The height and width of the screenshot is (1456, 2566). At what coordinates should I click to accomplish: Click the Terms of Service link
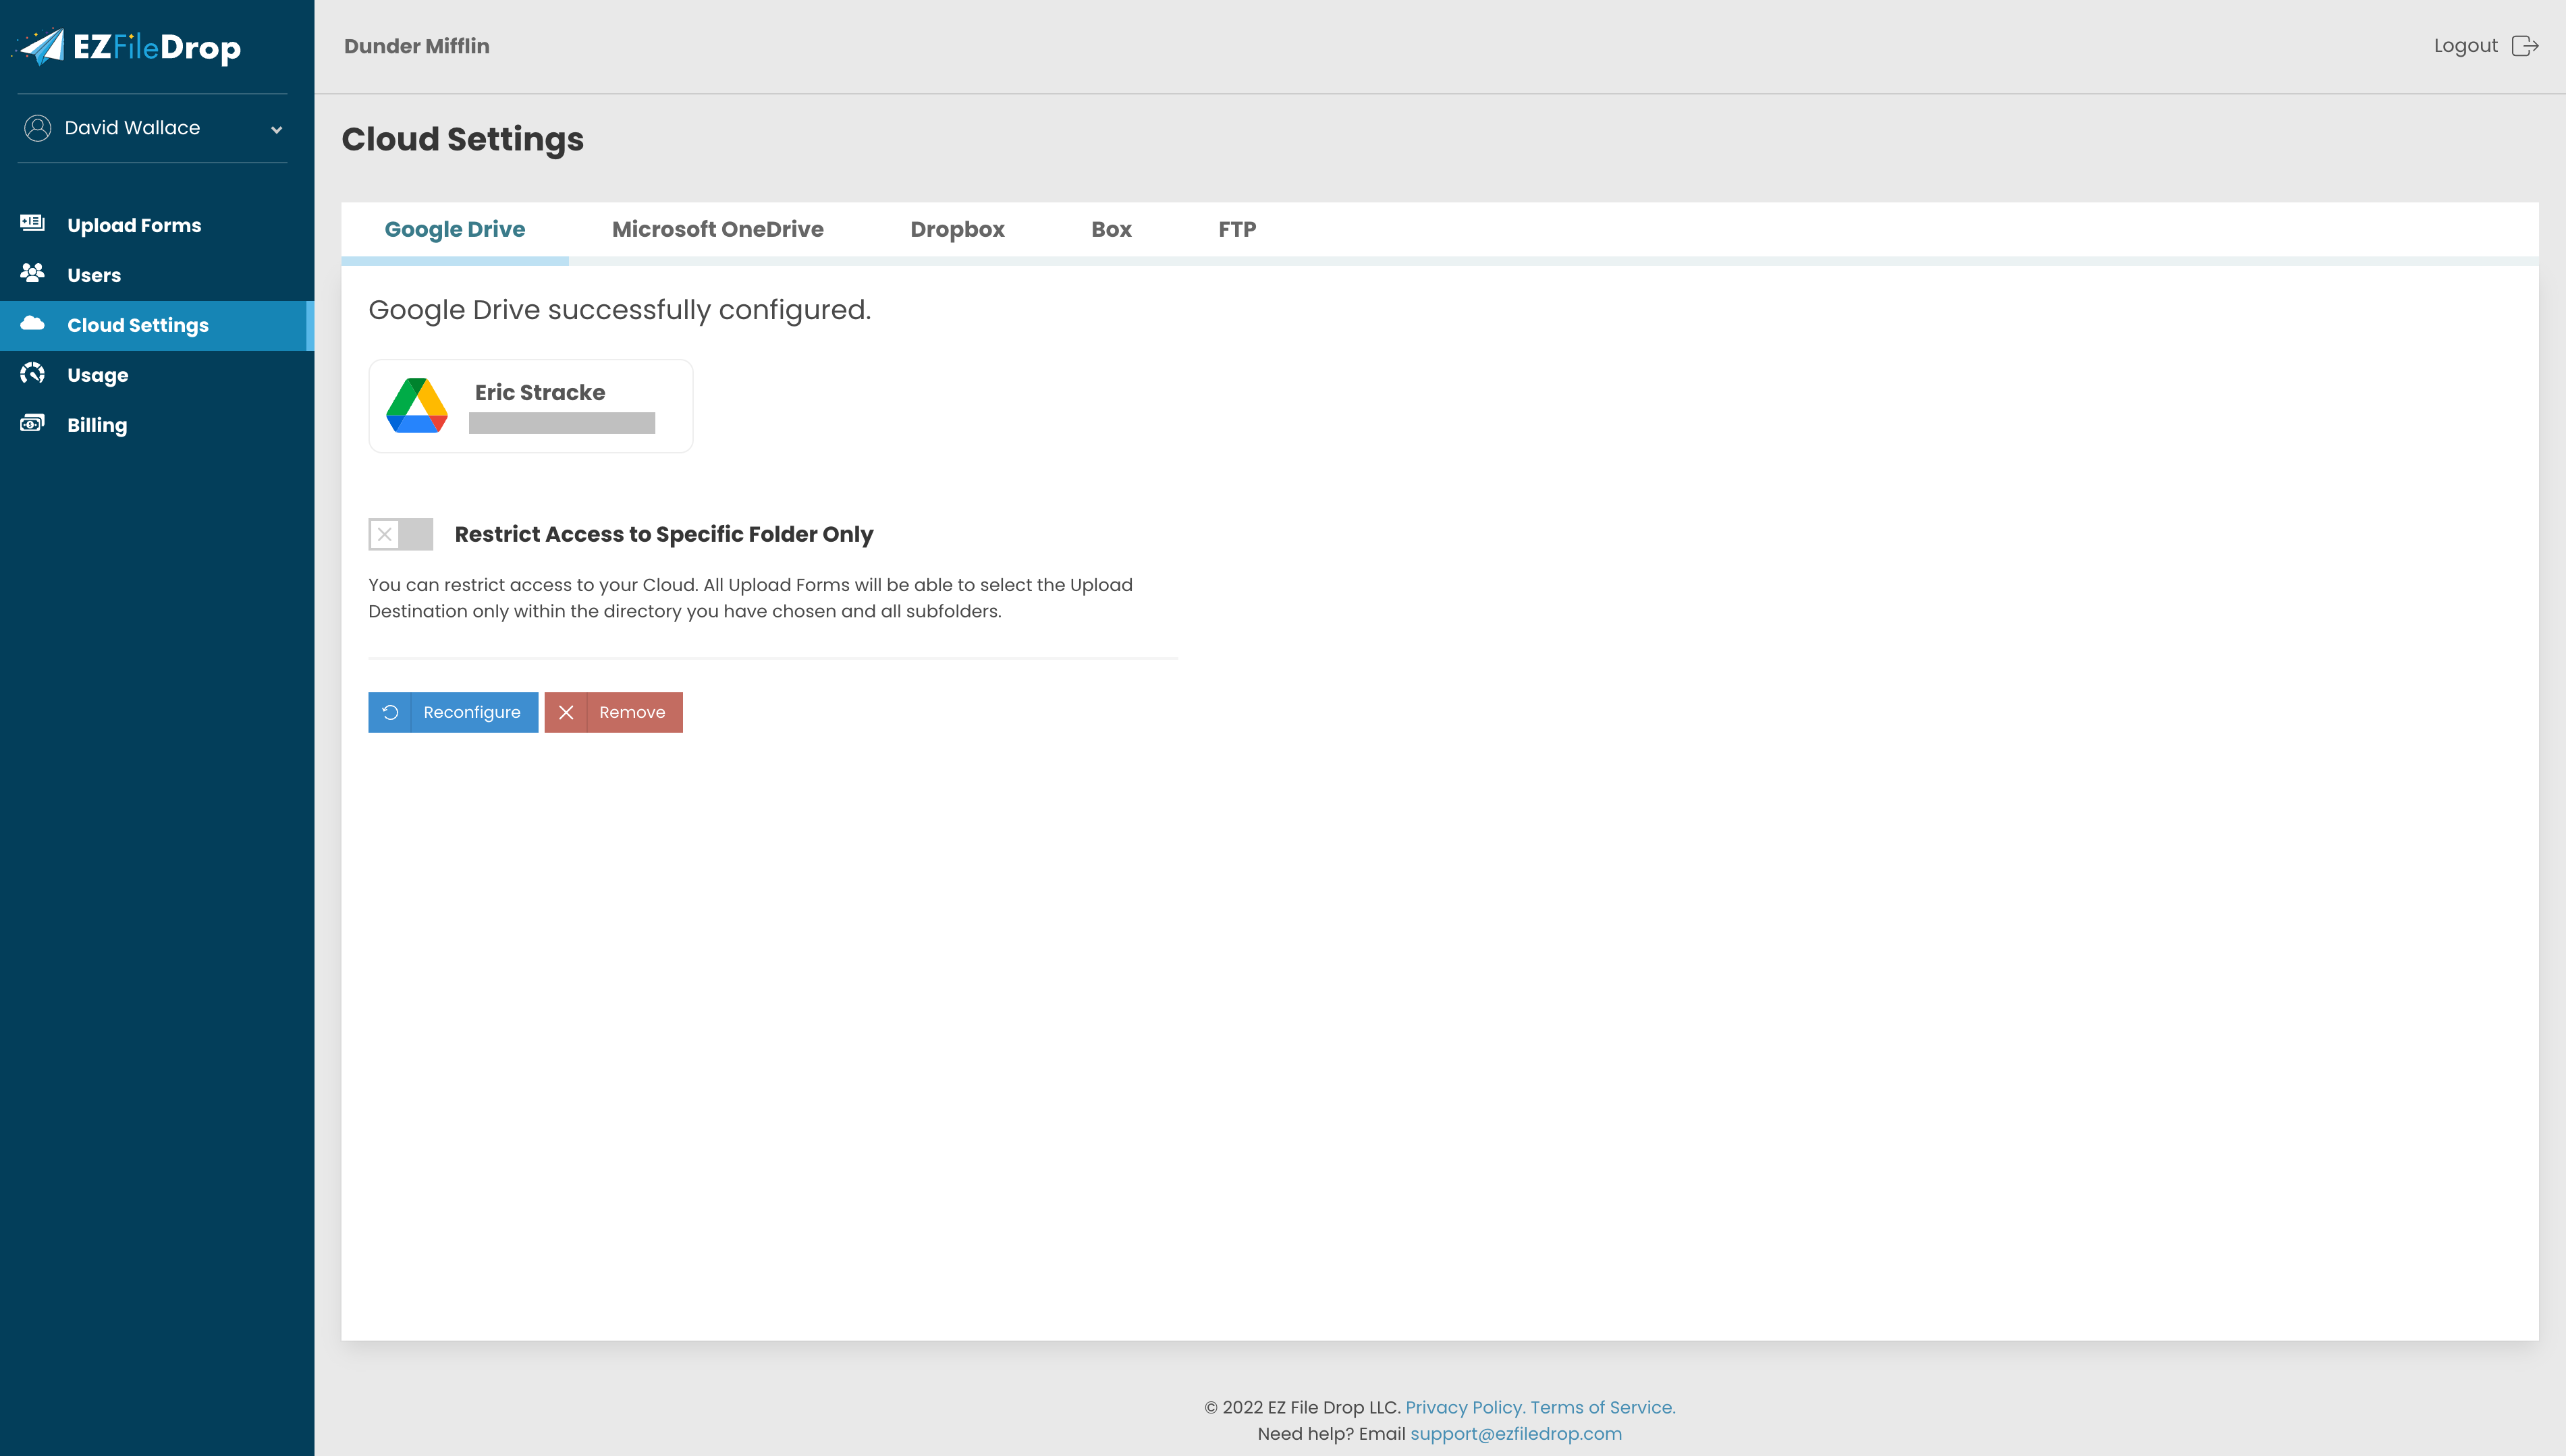1601,1406
